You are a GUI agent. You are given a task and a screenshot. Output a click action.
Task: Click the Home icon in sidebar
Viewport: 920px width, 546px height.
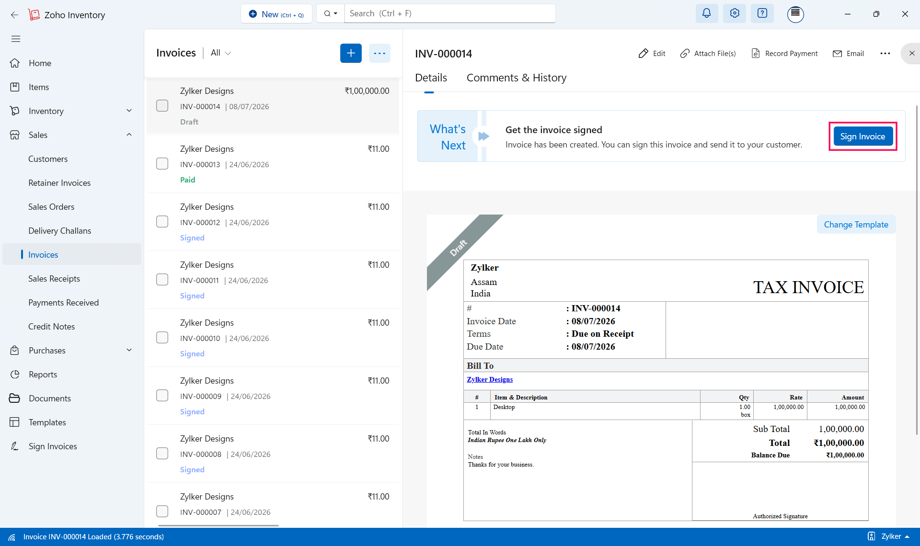15,63
